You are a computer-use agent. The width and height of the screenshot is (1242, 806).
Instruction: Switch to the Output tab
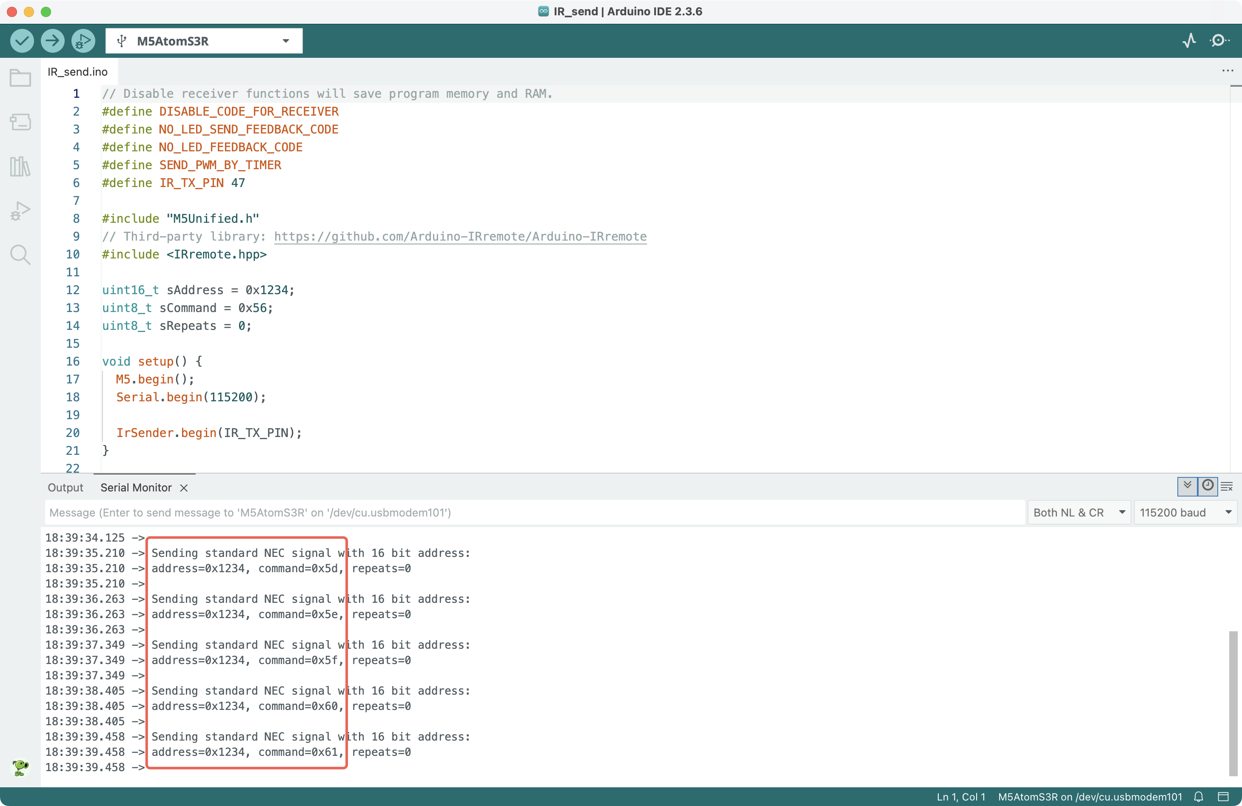pyautogui.click(x=65, y=487)
